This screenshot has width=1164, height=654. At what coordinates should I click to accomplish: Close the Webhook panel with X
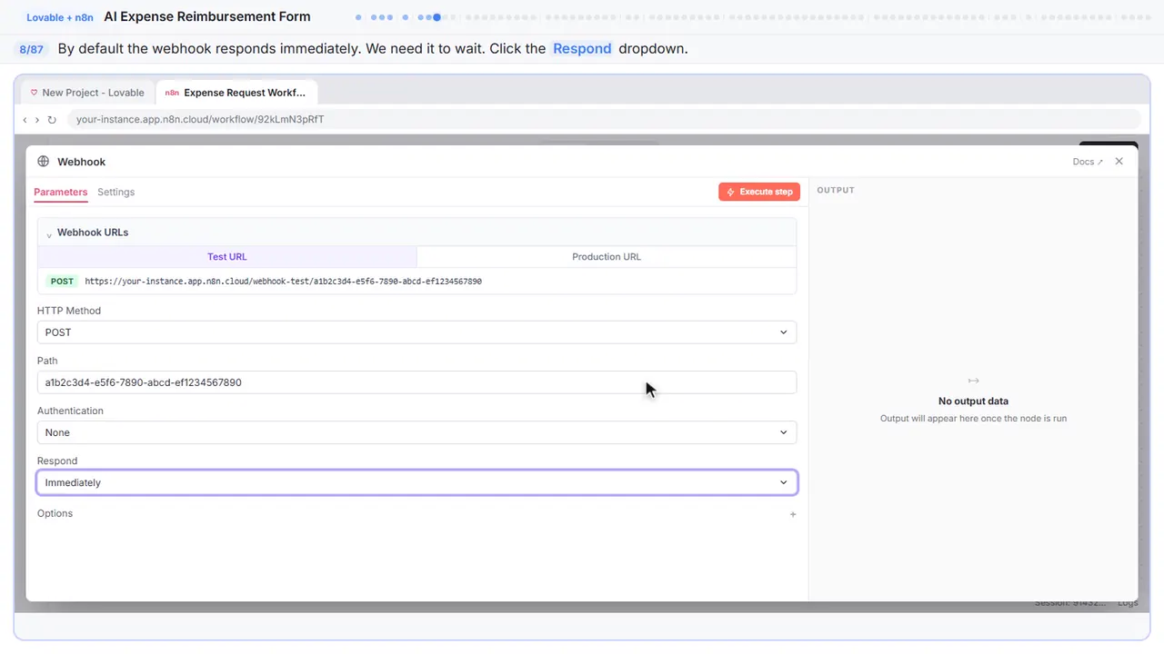point(1119,162)
